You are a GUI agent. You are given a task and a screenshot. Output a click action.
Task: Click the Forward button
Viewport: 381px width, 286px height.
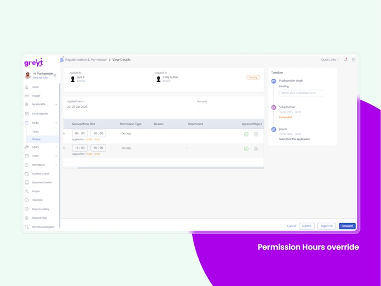(347, 226)
